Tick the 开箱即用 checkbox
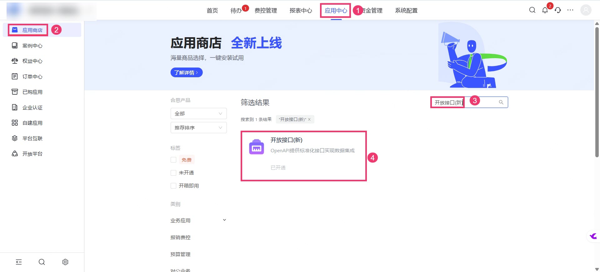Image resolution: width=600 pixels, height=272 pixels. click(173, 186)
